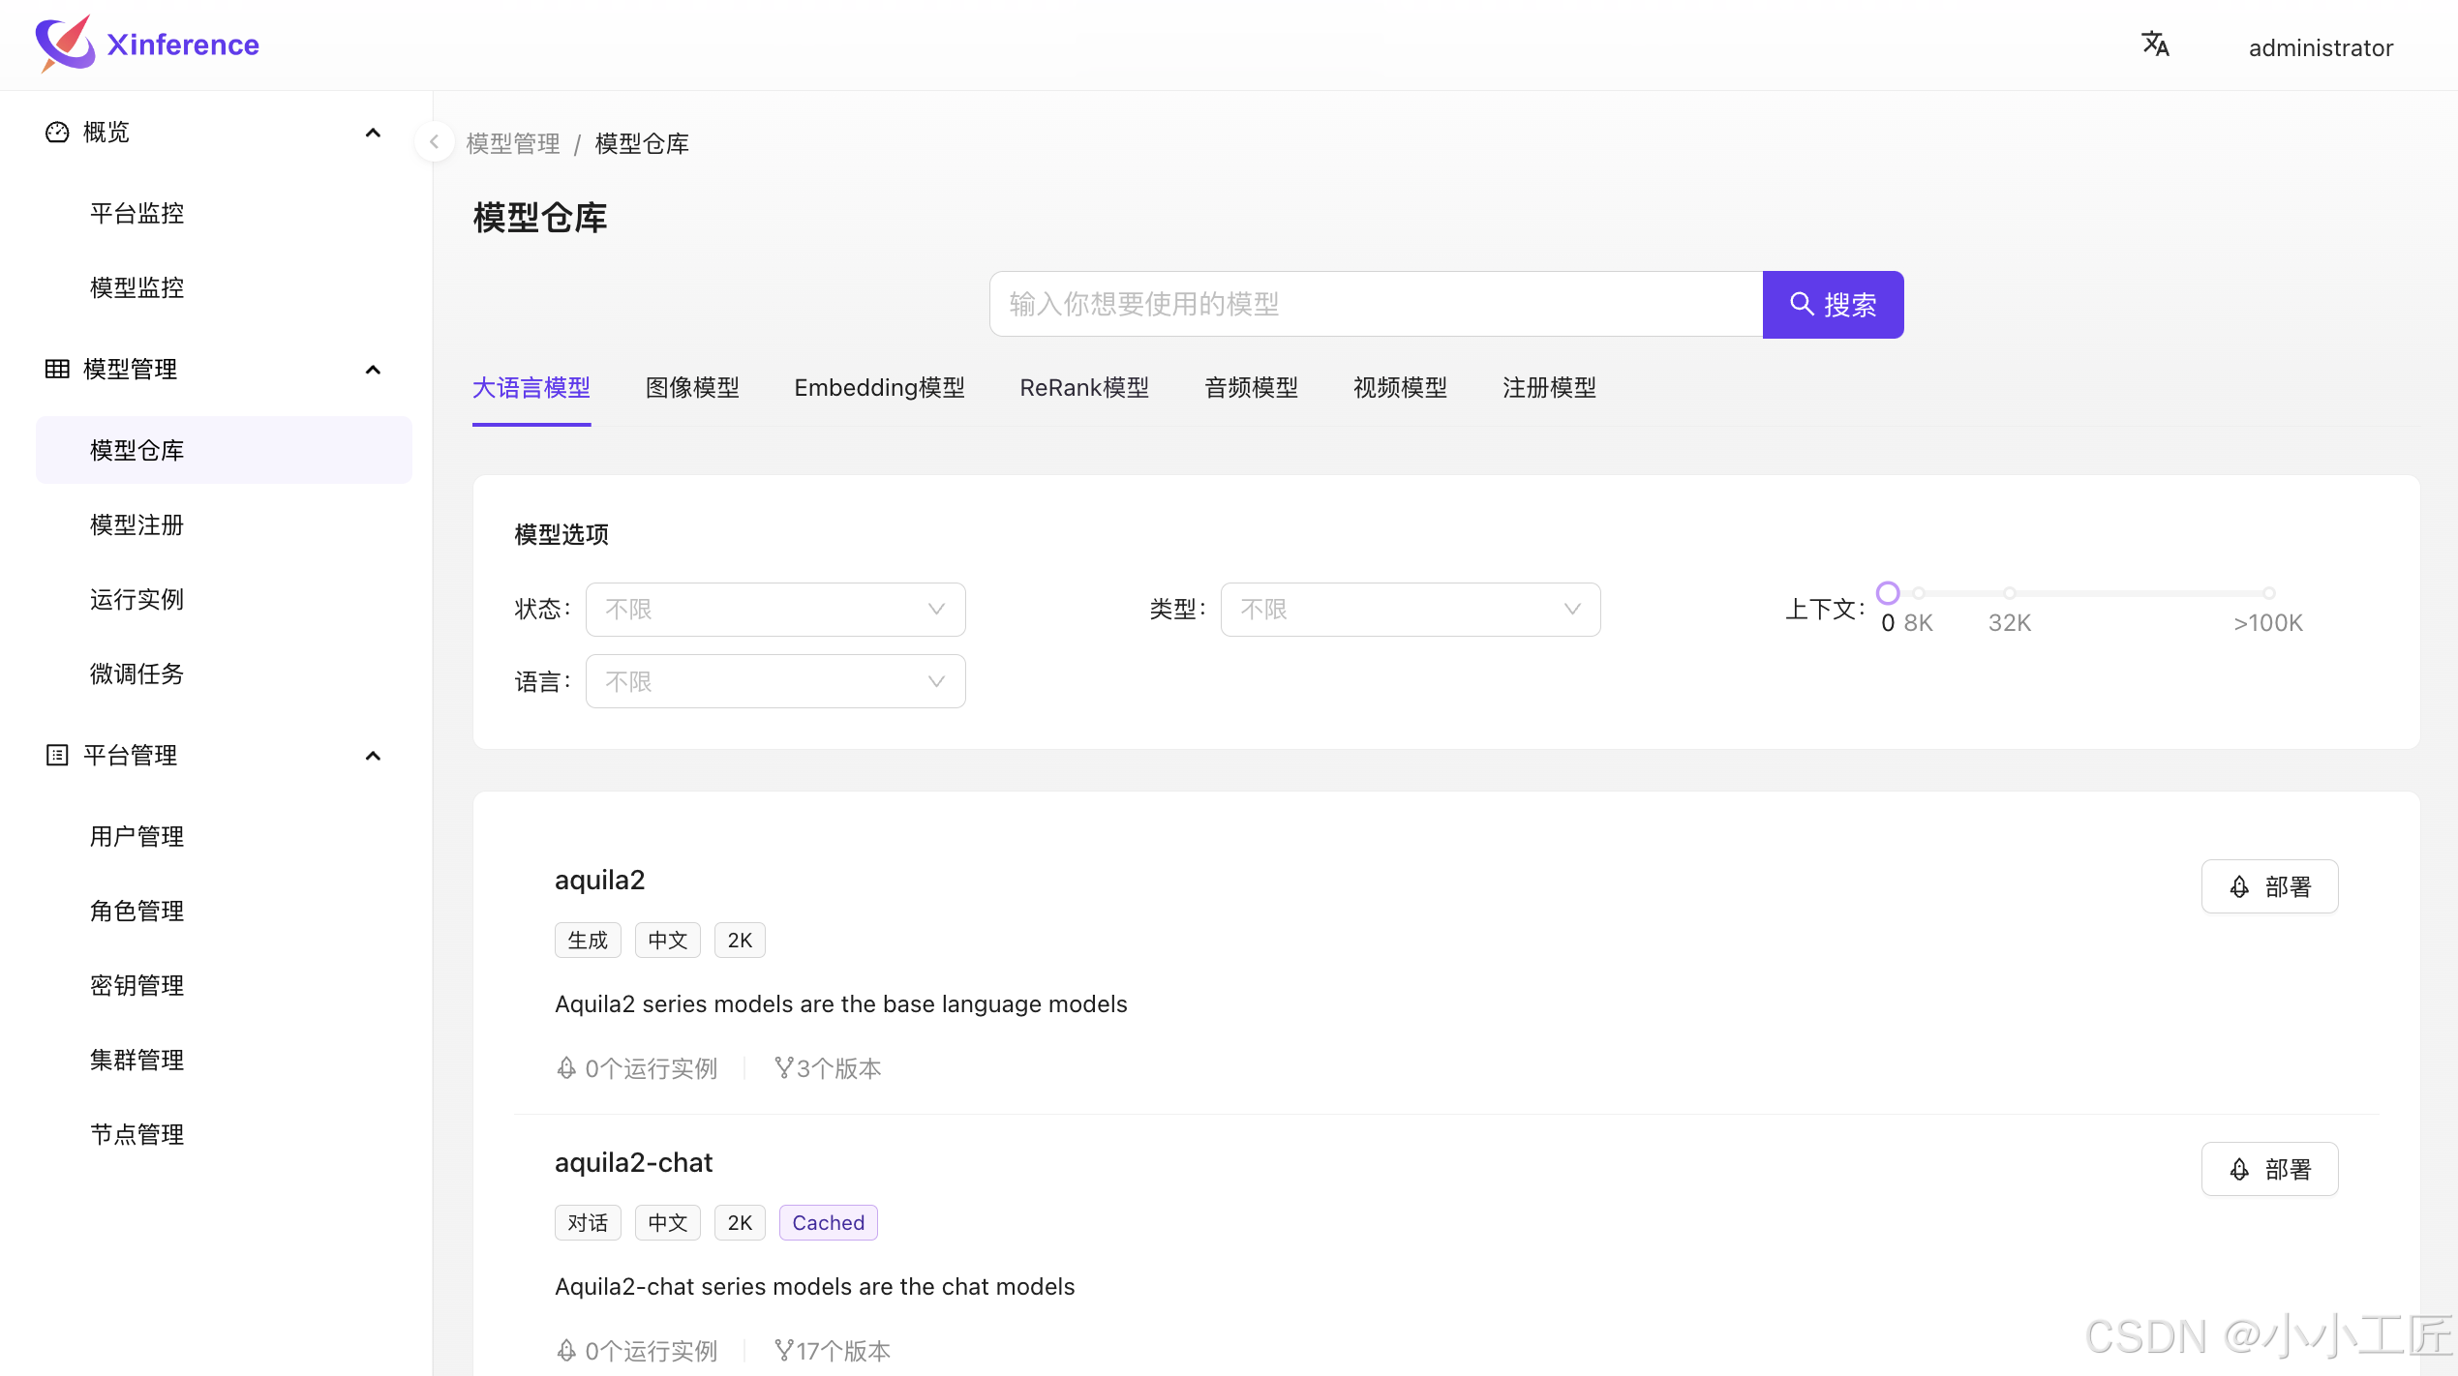
Task: Collapse the 概览 menu section
Action: [x=373, y=133]
